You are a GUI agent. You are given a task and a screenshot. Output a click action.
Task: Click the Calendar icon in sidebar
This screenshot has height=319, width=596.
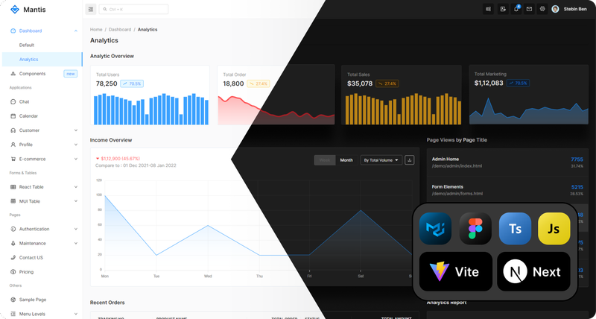point(13,116)
